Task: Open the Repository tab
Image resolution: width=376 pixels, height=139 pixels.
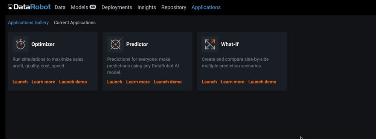Action: 174,7
